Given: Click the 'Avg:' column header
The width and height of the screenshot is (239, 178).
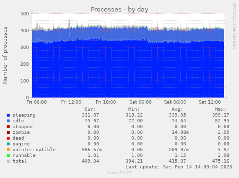Looking at the screenshot, I should pos(177,109).
